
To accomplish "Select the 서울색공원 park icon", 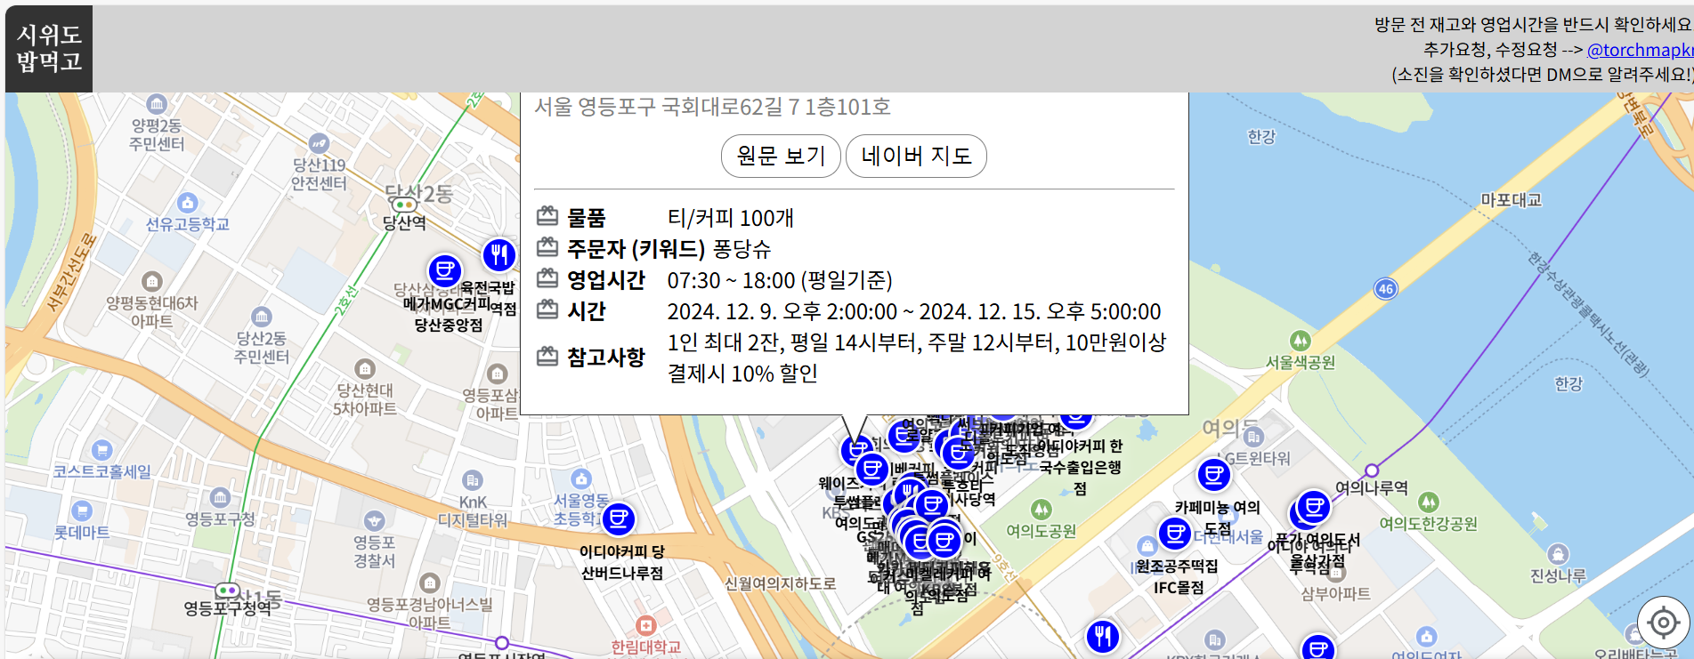I will (x=1301, y=341).
